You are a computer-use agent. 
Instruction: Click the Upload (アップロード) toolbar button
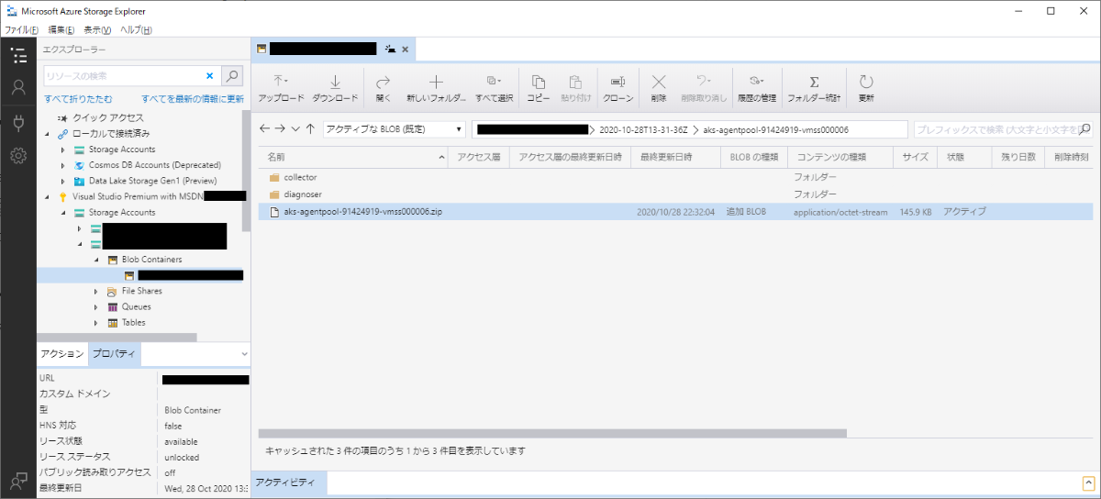281,89
